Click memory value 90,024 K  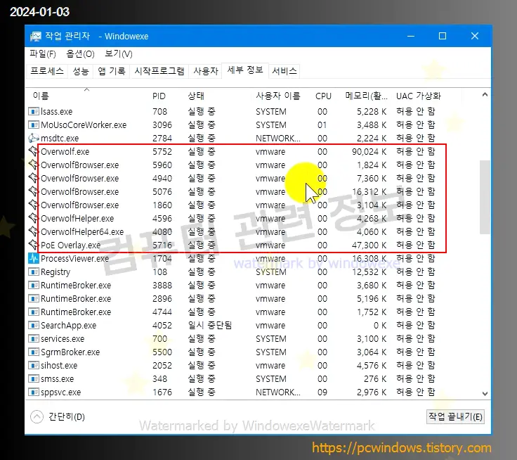click(x=369, y=151)
